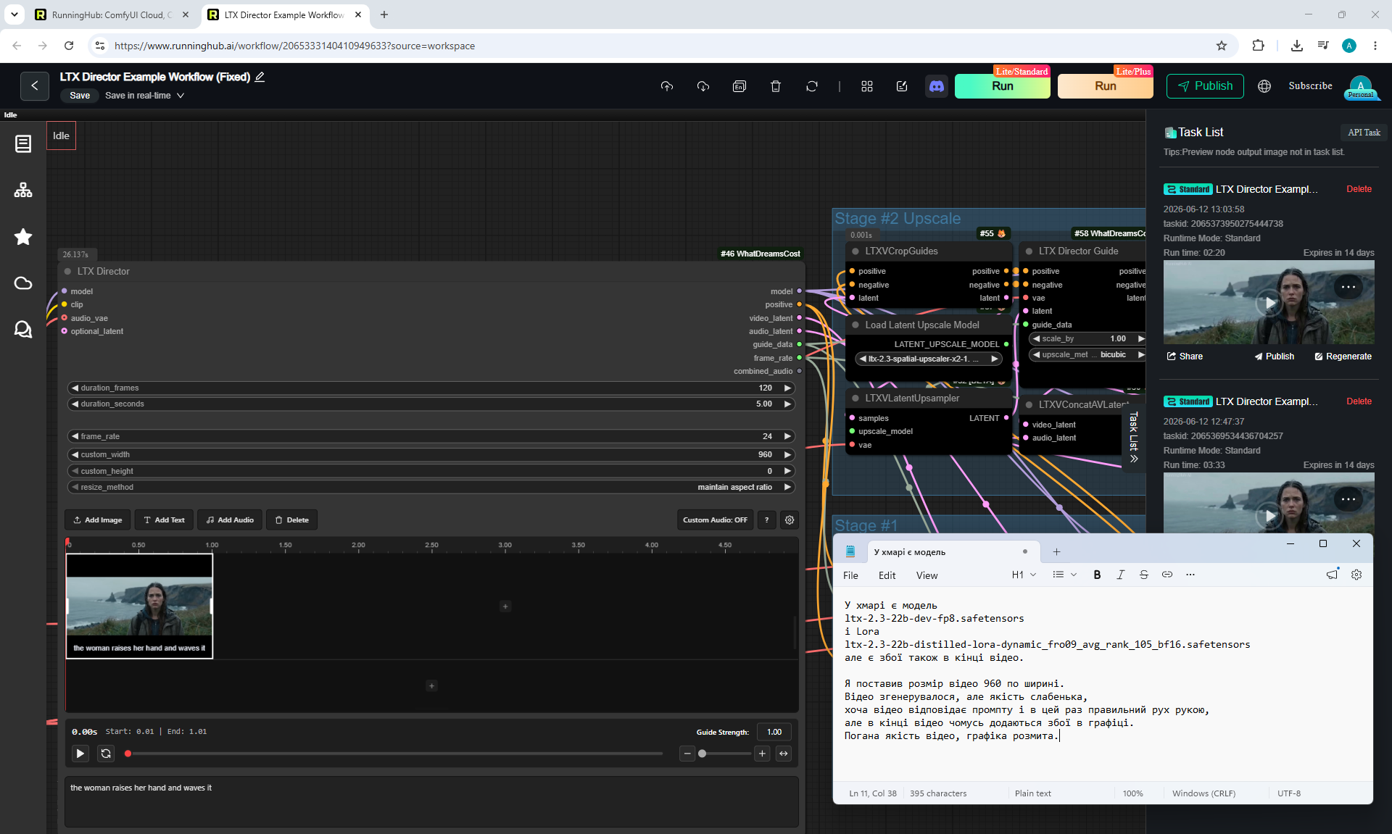This screenshot has width=1392, height=834.
Task: Click the orange Lite/Plus Run button
Action: (x=1105, y=86)
